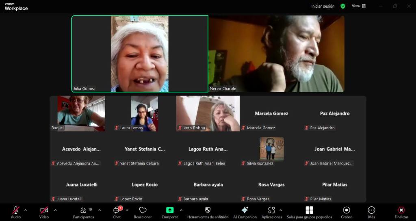Click Finalizar to end meeting
The height and width of the screenshot is (221, 416).
click(x=401, y=212)
